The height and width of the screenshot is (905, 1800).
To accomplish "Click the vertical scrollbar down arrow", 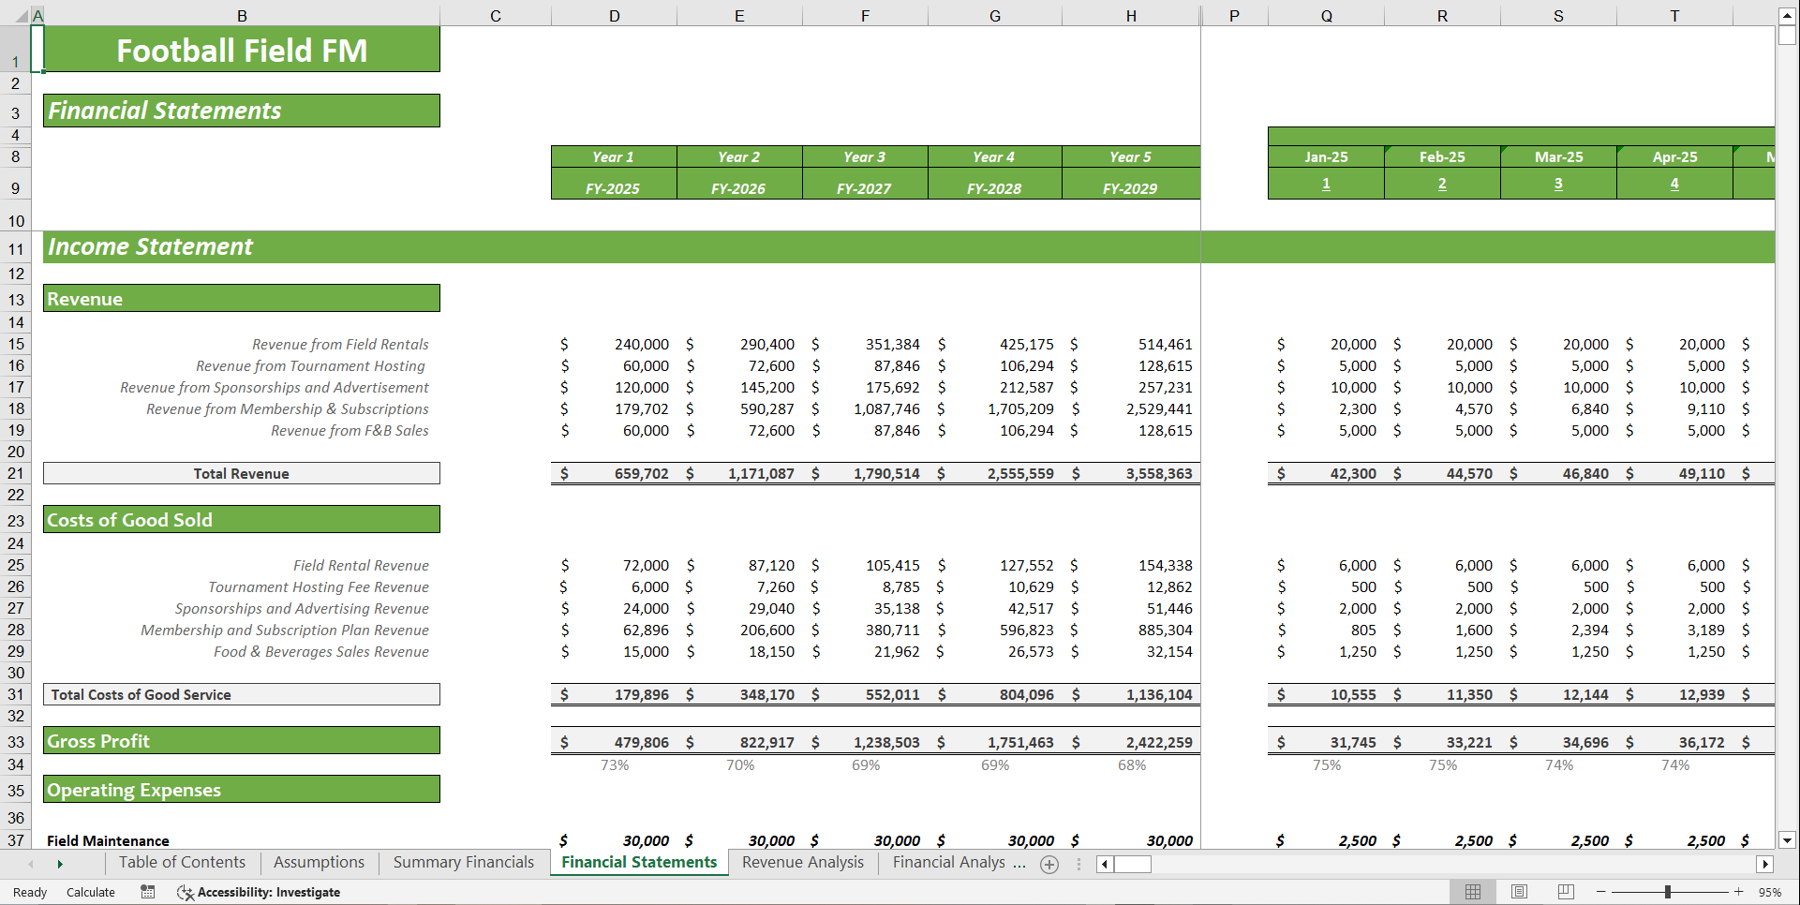I will pos(1787,841).
